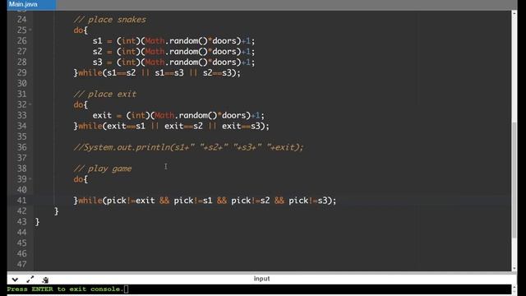The width and height of the screenshot is (526, 296).
Task: Click the editor scrollbar up arrow
Action: point(514,13)
